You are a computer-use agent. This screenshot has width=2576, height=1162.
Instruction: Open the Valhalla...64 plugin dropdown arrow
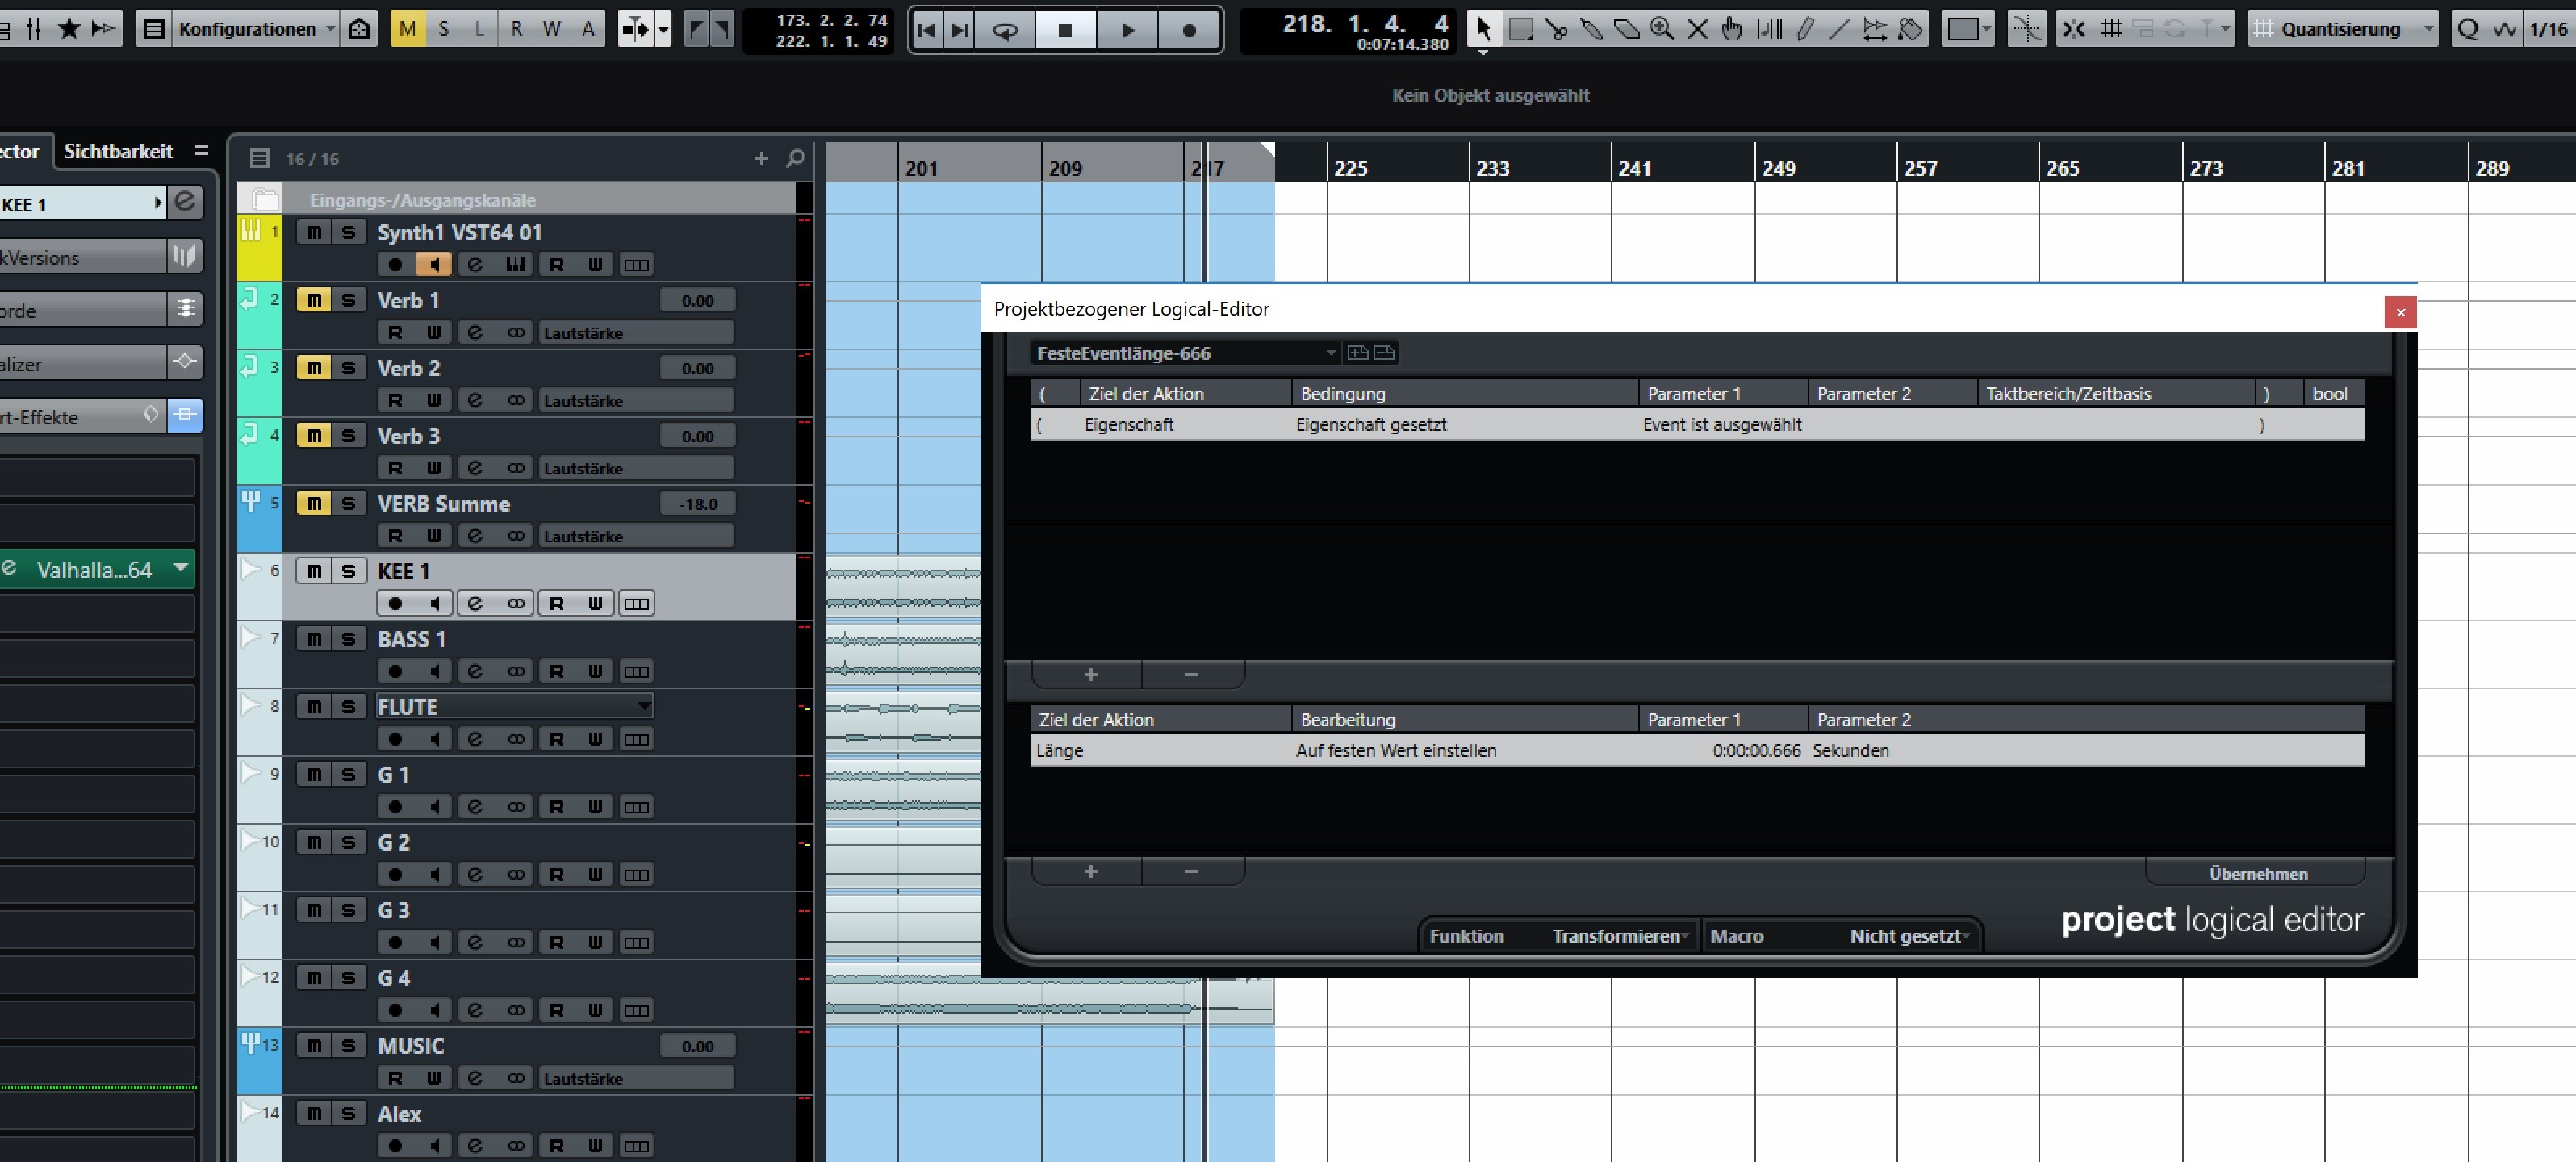pos(181,568)
